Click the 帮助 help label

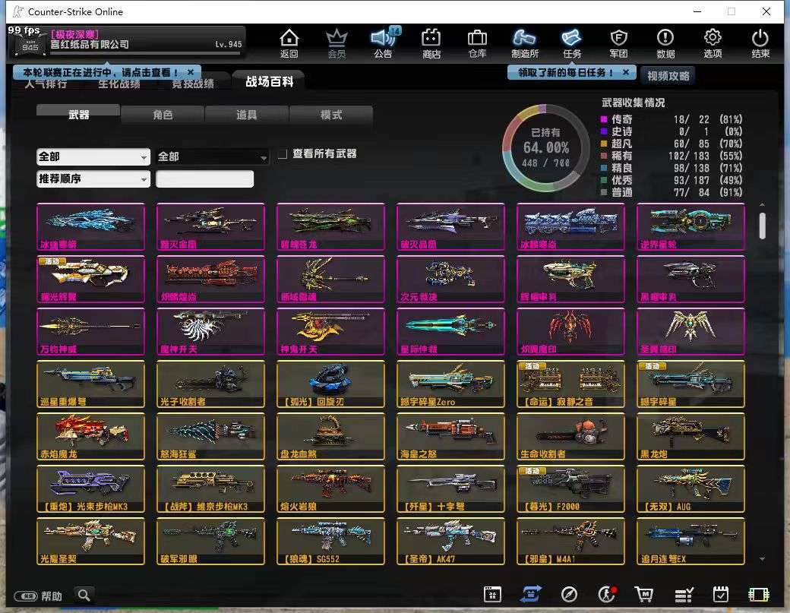(52, 596)
